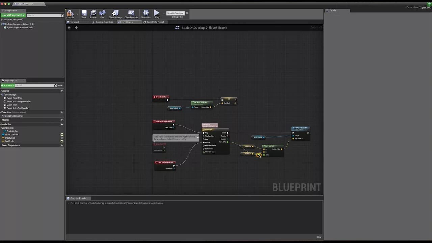Open the ScaleOnOverlap Debug Filter dropdown

point(176,12)
